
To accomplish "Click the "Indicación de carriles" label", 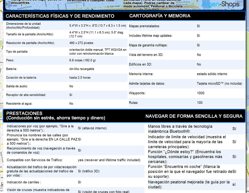I will coord(24,182).
